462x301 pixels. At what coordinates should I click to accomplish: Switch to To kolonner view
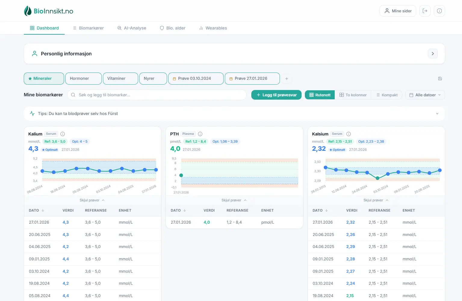tap(353, 95)
